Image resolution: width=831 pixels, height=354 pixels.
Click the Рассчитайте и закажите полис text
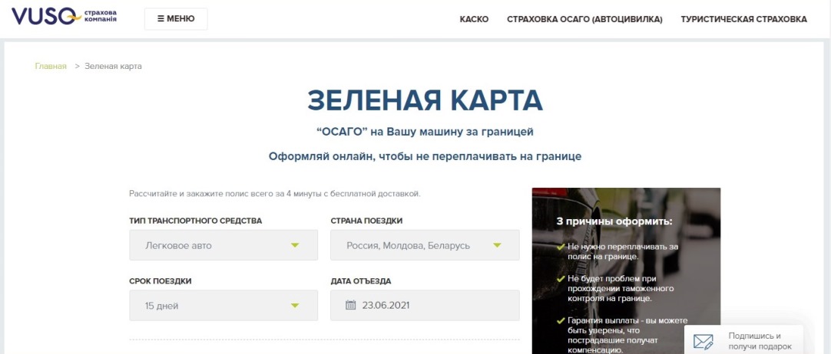[x=274, y=193]
